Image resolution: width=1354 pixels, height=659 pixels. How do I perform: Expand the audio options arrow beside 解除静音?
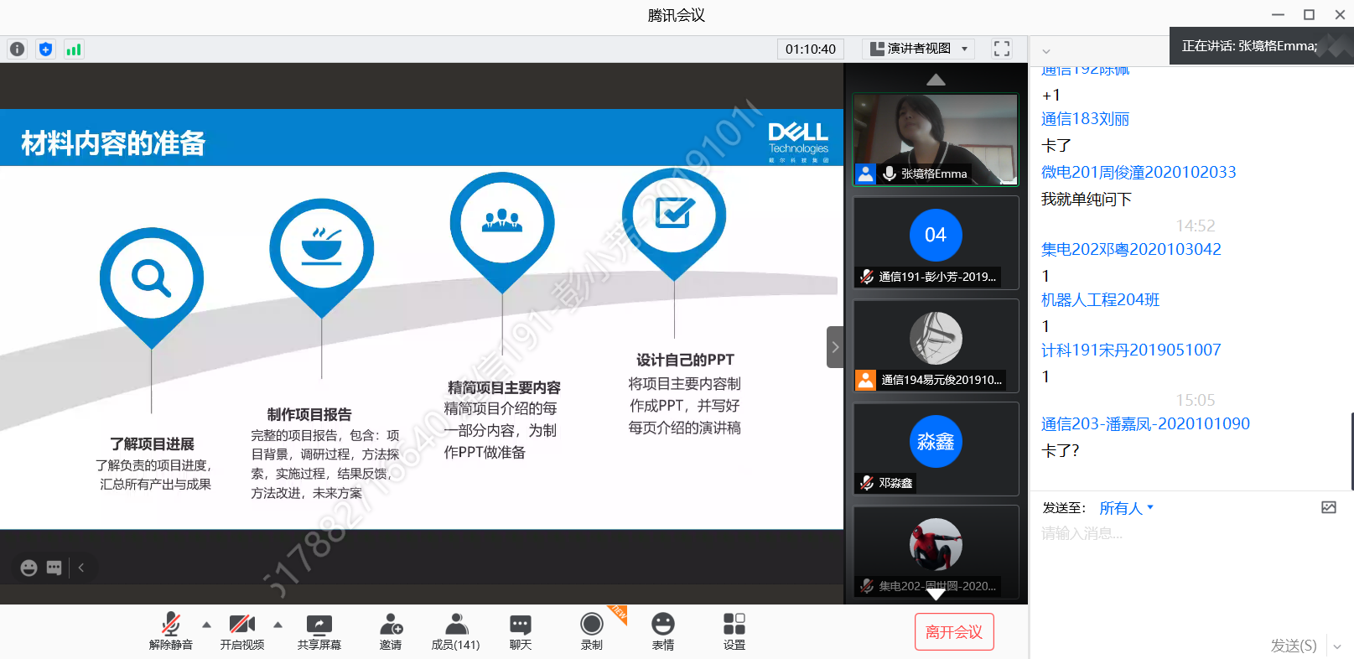coord(206,625)
